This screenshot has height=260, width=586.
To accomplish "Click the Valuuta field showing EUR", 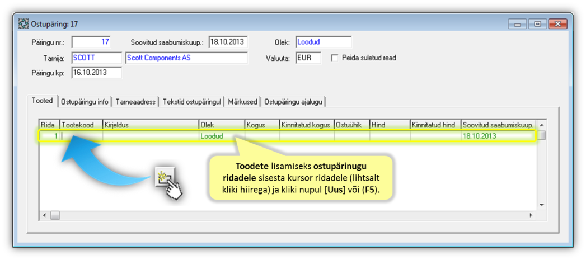I will click(308, 58).
